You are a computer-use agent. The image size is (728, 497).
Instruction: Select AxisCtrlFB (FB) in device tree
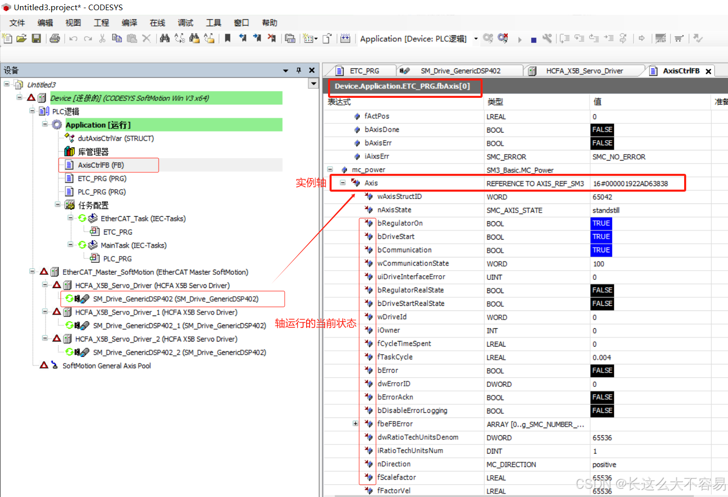point(101,165)
